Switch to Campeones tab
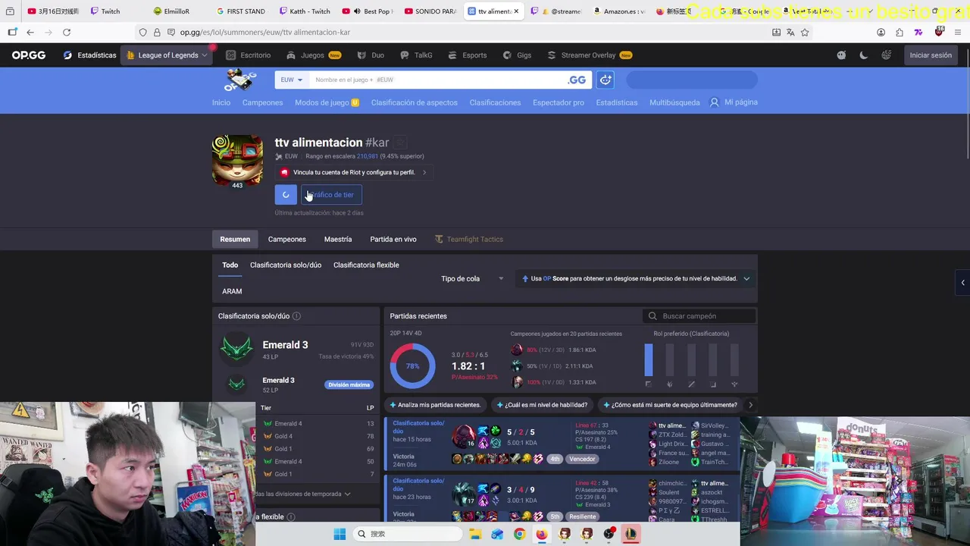The image size is (970, 546). pyautogui.click(x=287, y=239)
